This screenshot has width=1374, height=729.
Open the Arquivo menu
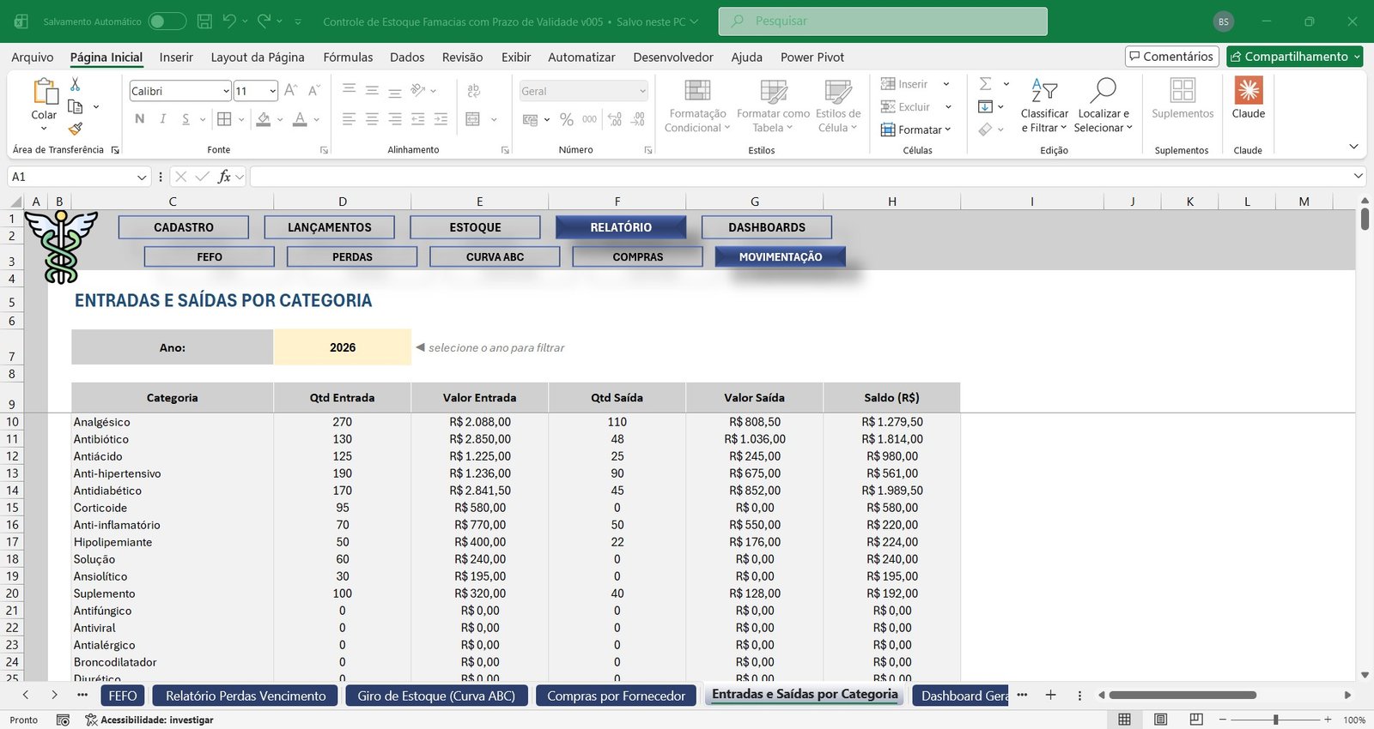33,57
